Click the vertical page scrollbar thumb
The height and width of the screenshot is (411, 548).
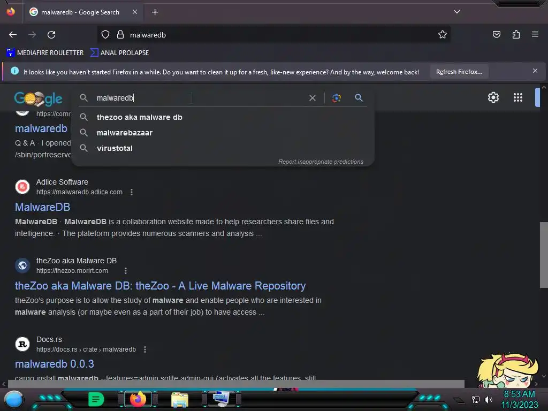(x=544, y=255)
